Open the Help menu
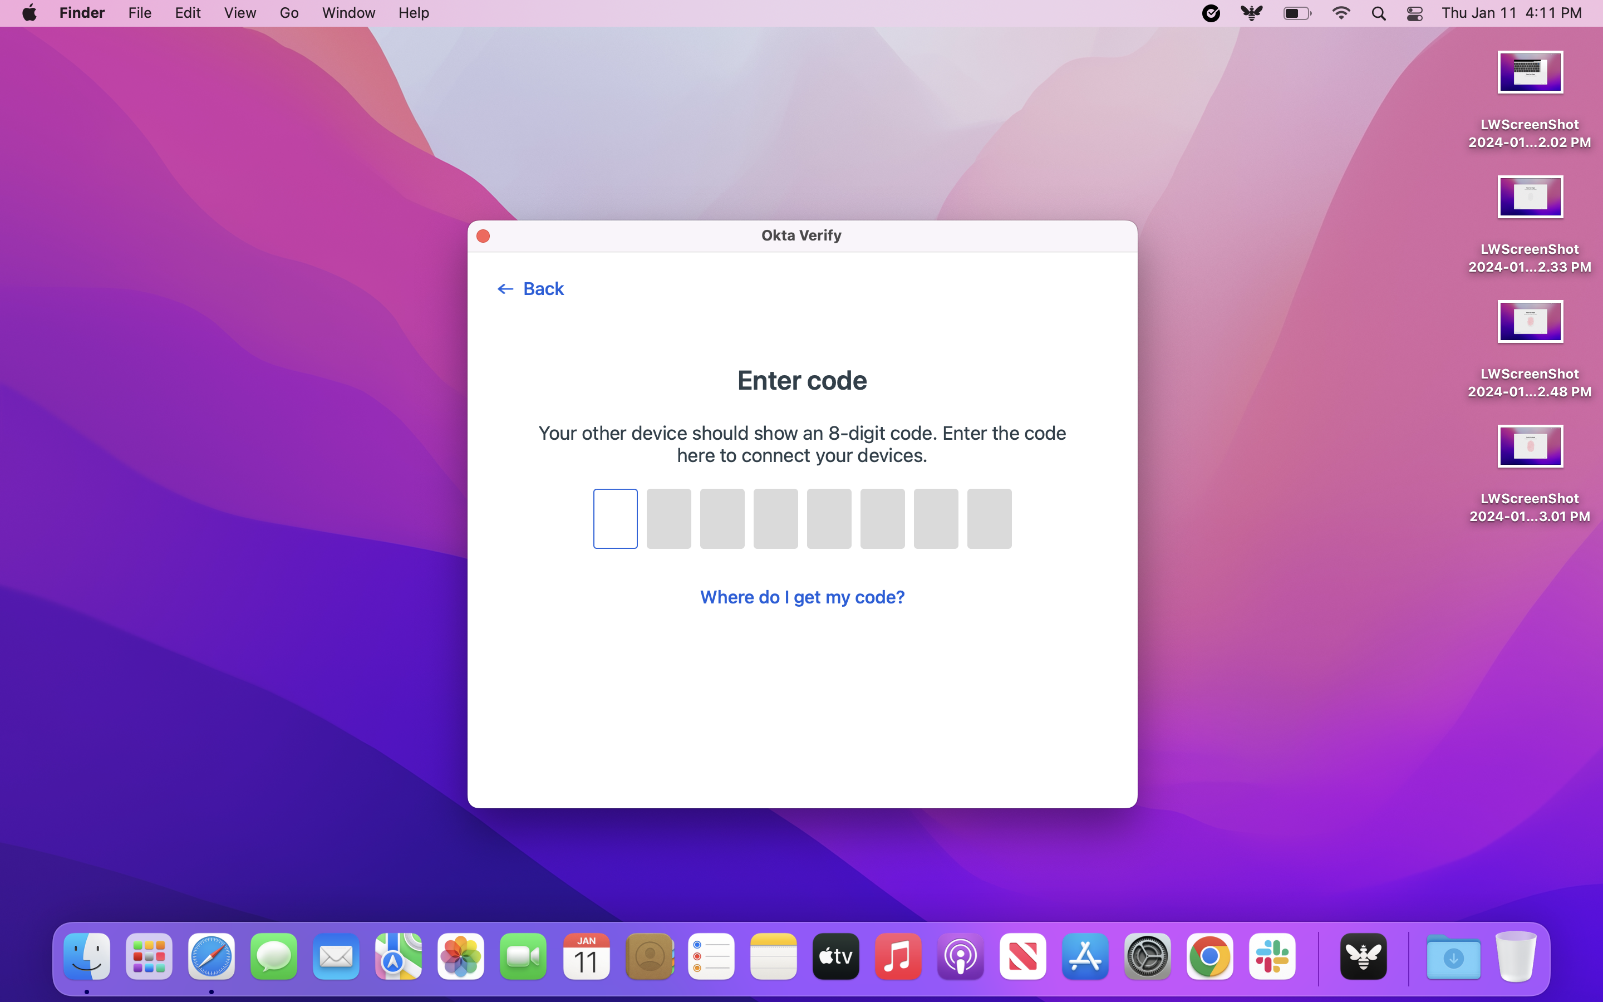The image size is (1603, 1002). (414, 13)
